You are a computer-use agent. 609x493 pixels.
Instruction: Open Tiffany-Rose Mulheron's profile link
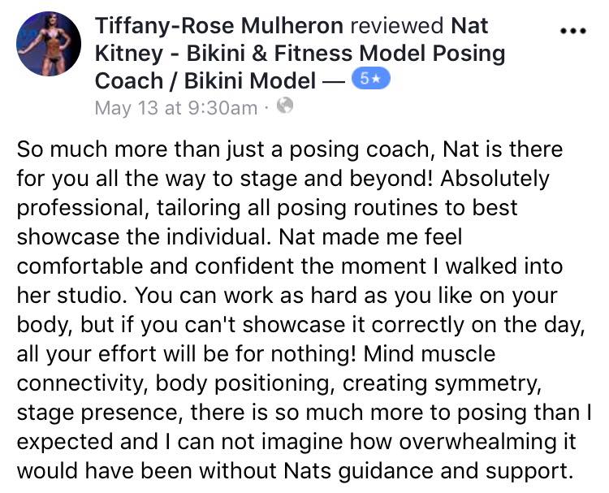[x=219, y=26]
